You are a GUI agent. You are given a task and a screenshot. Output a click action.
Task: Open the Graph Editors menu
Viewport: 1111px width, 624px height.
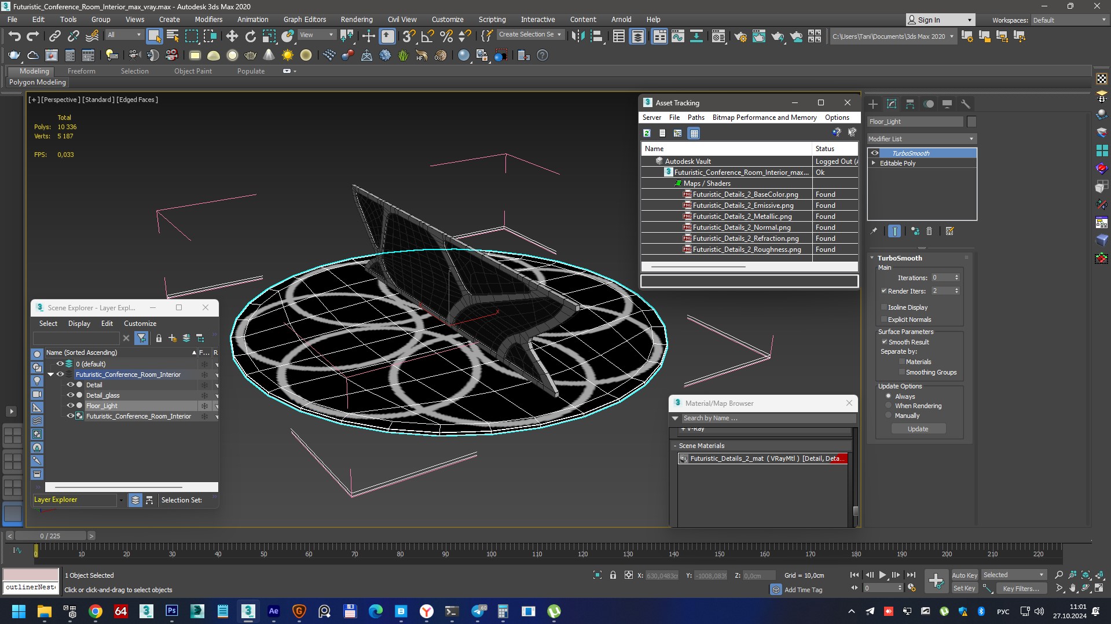click(305, 20)
